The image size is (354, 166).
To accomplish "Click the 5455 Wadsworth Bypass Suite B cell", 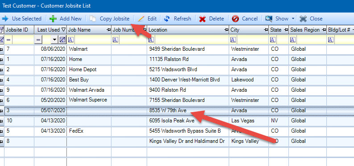I will pyautogui.click(x=188, y=131).
